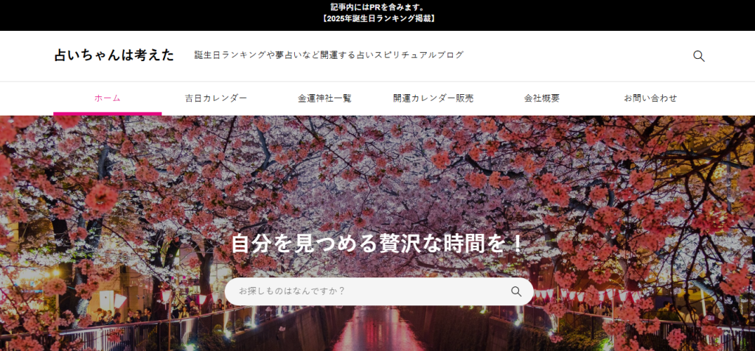The height and width of the screenshot is (351, 755).
Task: Click the magnifier icon inside the hero search box
Action: point(516,291)
